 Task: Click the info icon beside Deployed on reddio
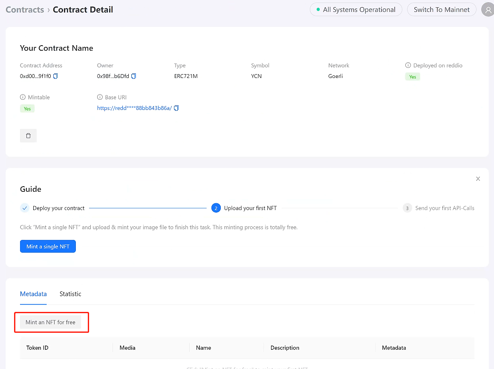pyautogui.click(x=408, y=65)
